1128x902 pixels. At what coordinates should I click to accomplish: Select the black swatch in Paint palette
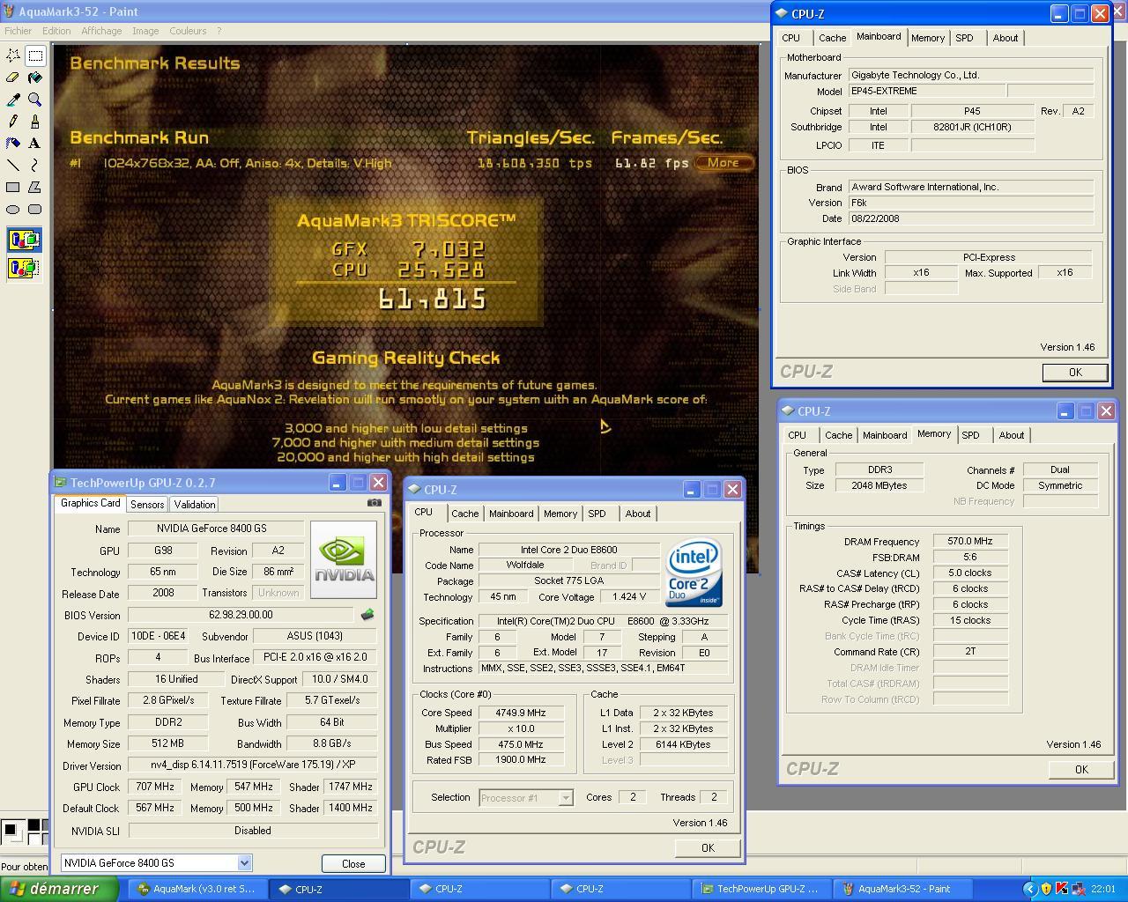(x=33, y=825)
